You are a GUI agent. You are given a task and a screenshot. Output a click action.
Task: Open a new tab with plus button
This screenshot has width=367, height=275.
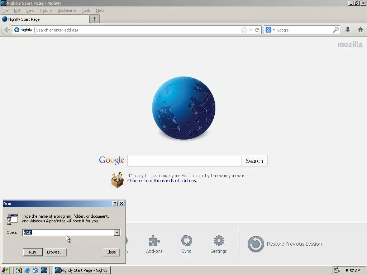pyautogui.click(x=95, y=19)
